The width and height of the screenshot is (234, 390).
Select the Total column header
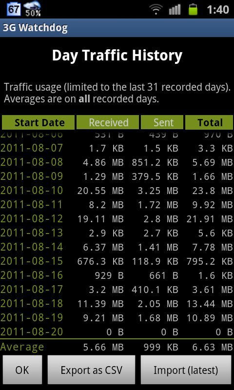[x=209, y=122]
